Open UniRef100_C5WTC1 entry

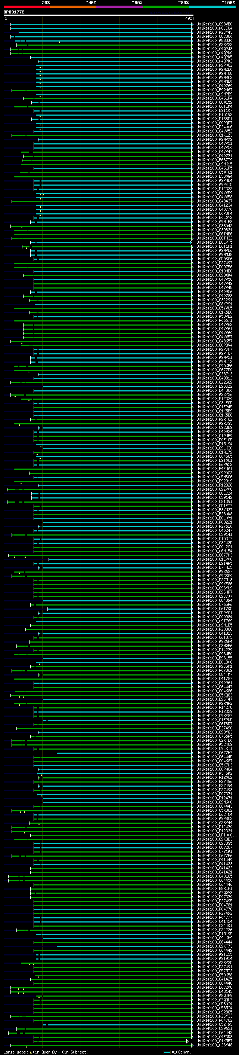(x=214, y=173)
